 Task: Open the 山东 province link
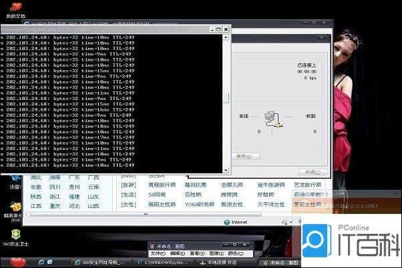click(93, 197)
